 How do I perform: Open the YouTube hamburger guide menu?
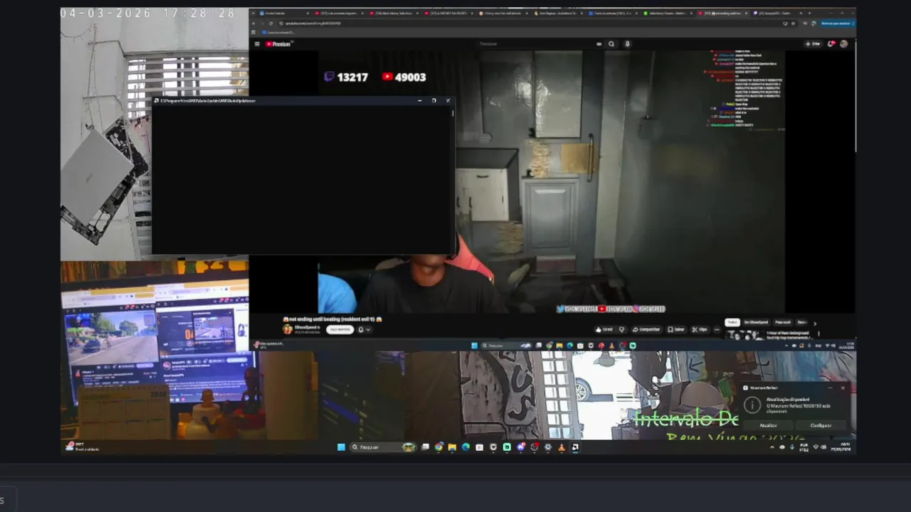(257, 43)
